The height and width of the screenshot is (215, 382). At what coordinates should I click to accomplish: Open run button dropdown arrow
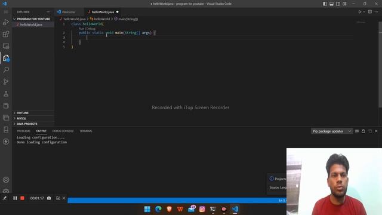coord(364,12)
